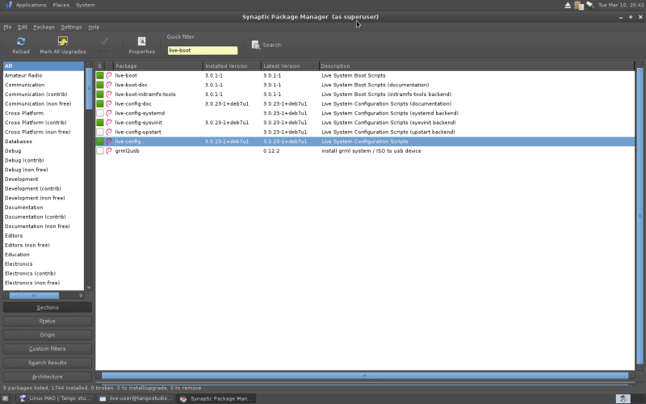Sort by Latest Version column header

coord(291,66)
